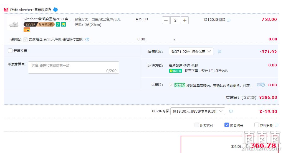Click the green shield guarantee icon

pyautogui.click(x=64, y=24)
